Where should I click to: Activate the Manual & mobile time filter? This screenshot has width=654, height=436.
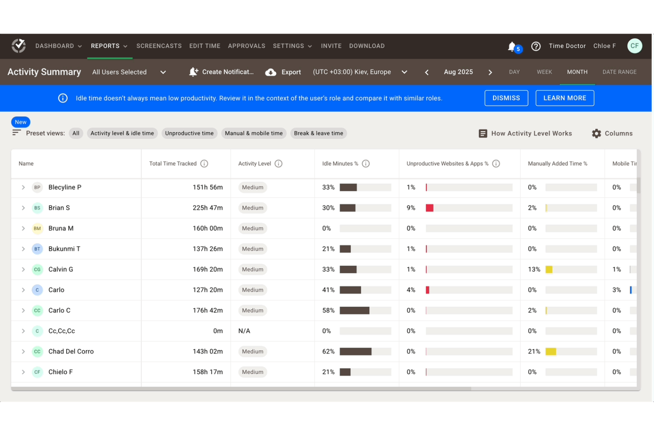pos(254,133)
